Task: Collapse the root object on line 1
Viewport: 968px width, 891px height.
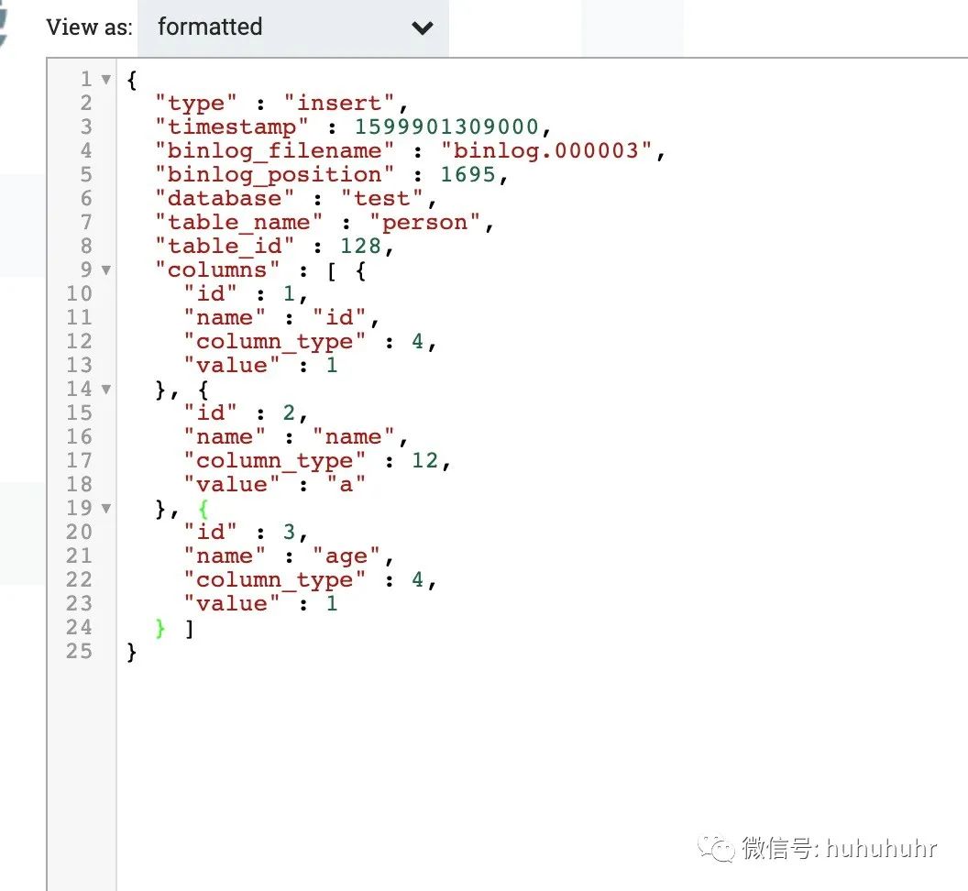Action: click(106, 80)
